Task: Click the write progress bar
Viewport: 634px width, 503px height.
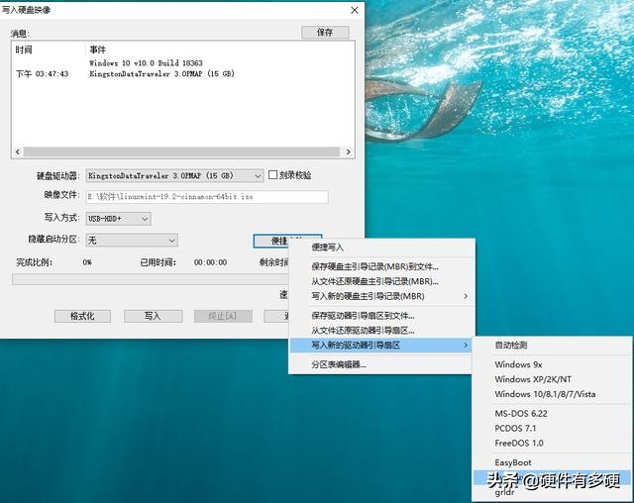Action: tap(151, 279)
